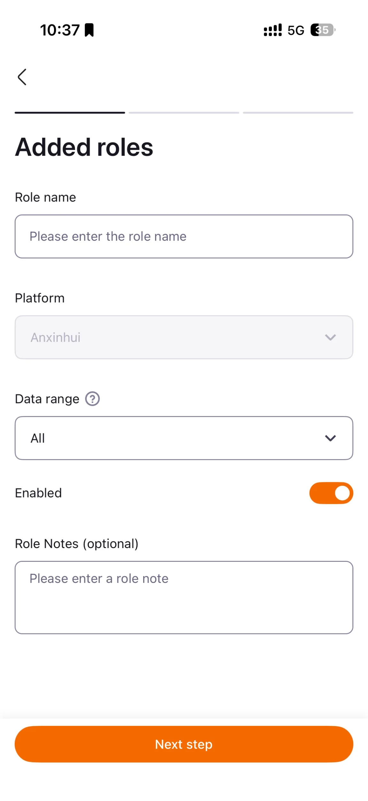The width and height of the screenshot is (368, 801).
Task: Tap the 10:37 clock in status bar
Action: (x=60, y=30)
